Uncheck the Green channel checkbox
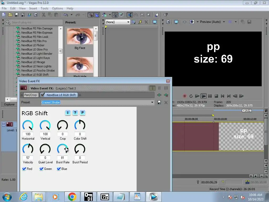 (41, 169)
